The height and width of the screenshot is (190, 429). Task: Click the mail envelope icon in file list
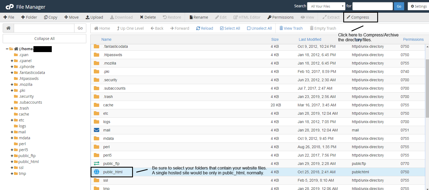tap(97, 130)
